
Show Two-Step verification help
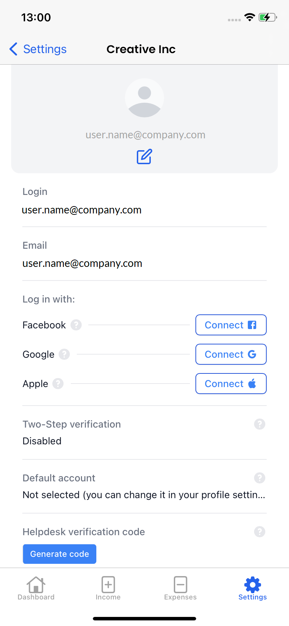click(x=259, y=424)
